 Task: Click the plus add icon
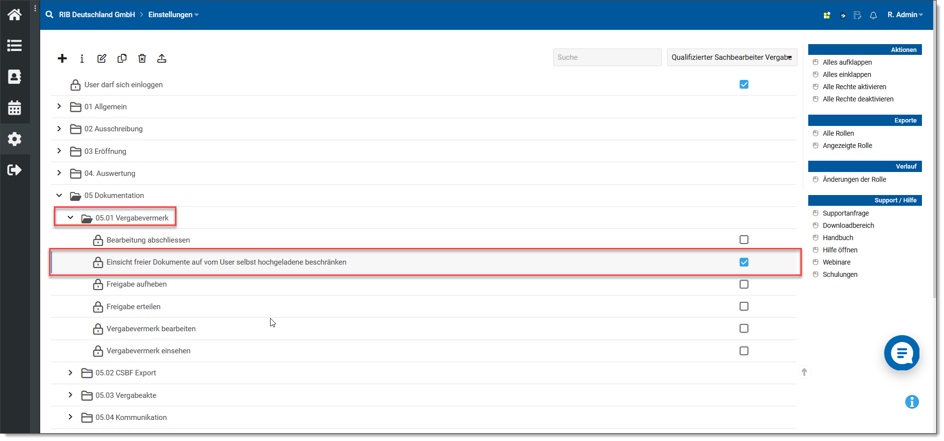[62, 58]
